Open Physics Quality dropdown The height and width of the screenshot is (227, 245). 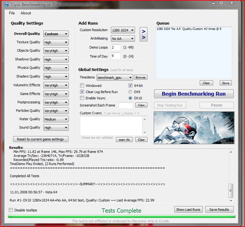click(x=56, y=68)
